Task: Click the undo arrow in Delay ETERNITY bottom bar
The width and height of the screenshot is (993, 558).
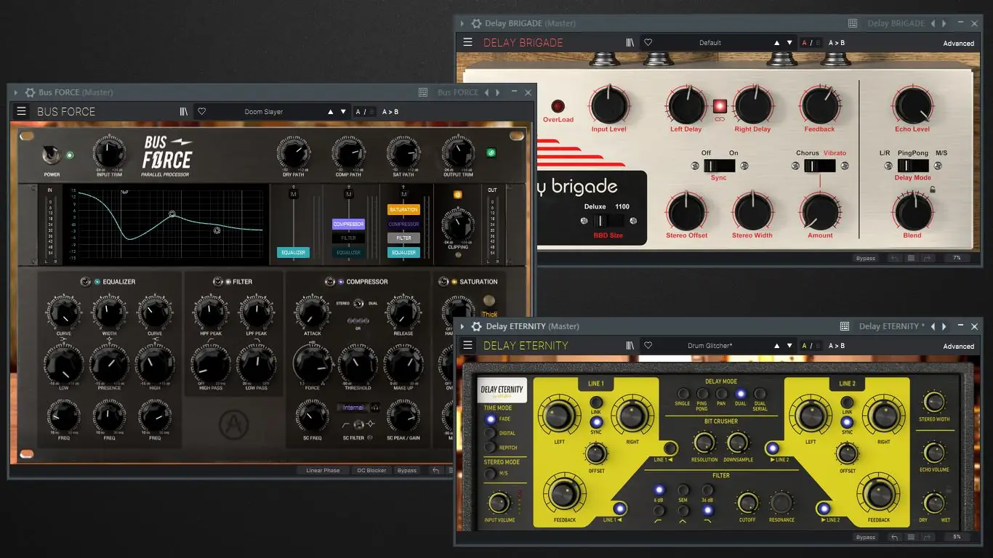Action: [894, 537]
